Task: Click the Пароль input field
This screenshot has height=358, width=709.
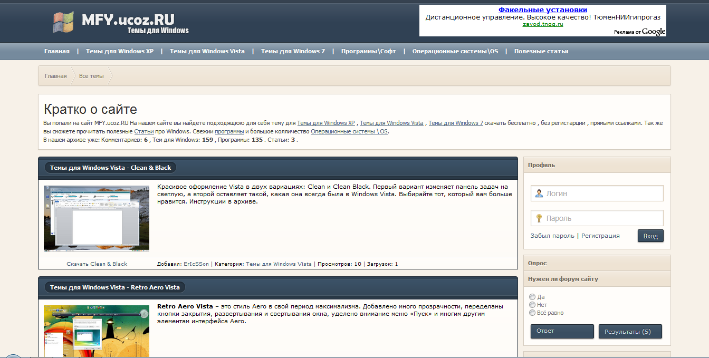Action: (x=597, y=218)
